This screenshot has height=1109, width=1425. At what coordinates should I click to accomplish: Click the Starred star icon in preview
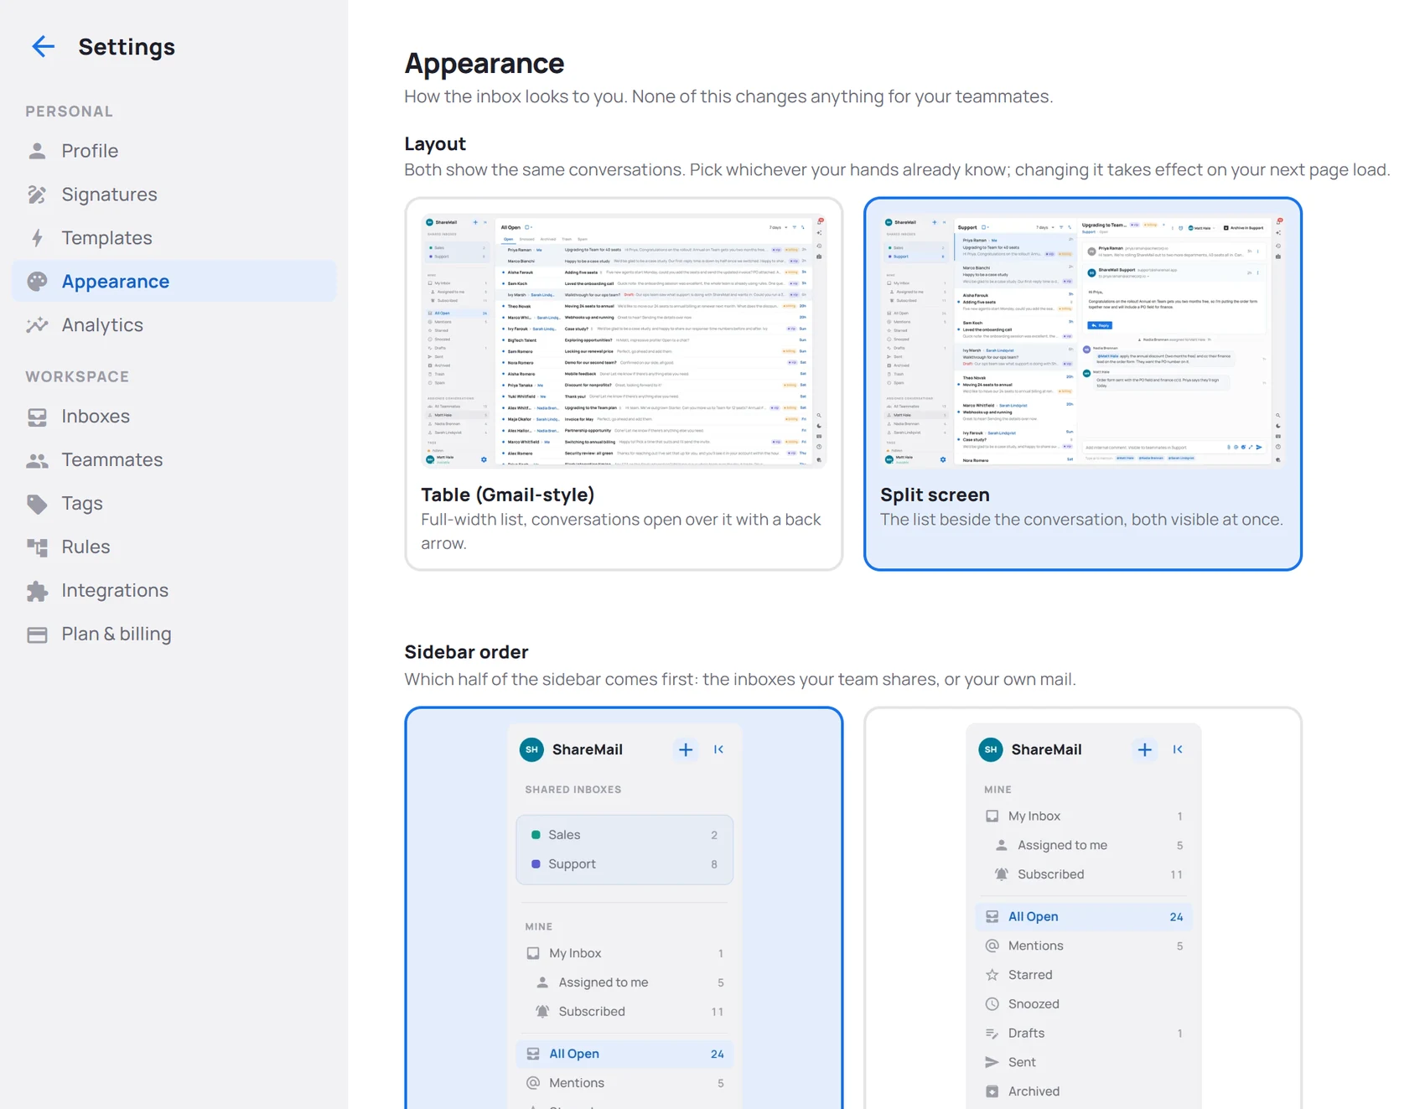point(992,975)
